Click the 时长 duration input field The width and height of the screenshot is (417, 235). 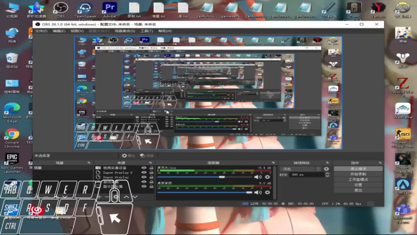[x=306, y=175]
